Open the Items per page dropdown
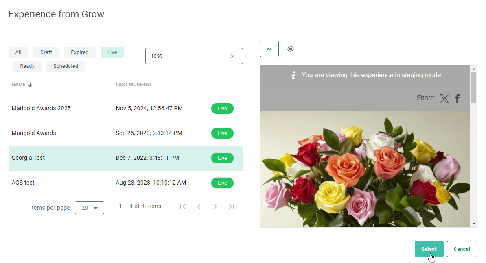This screenshot has width=486, height=263. 90,208
